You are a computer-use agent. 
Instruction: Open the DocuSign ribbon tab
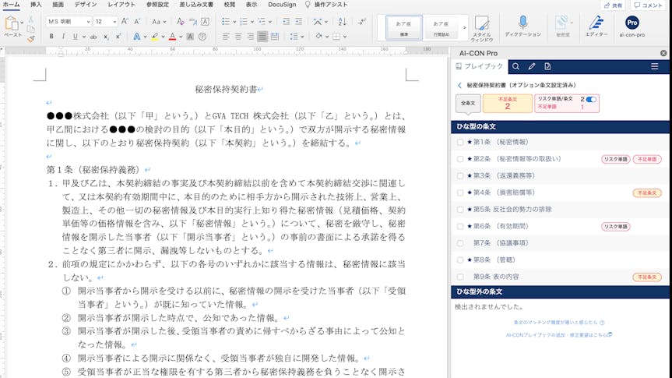(282, 5)
